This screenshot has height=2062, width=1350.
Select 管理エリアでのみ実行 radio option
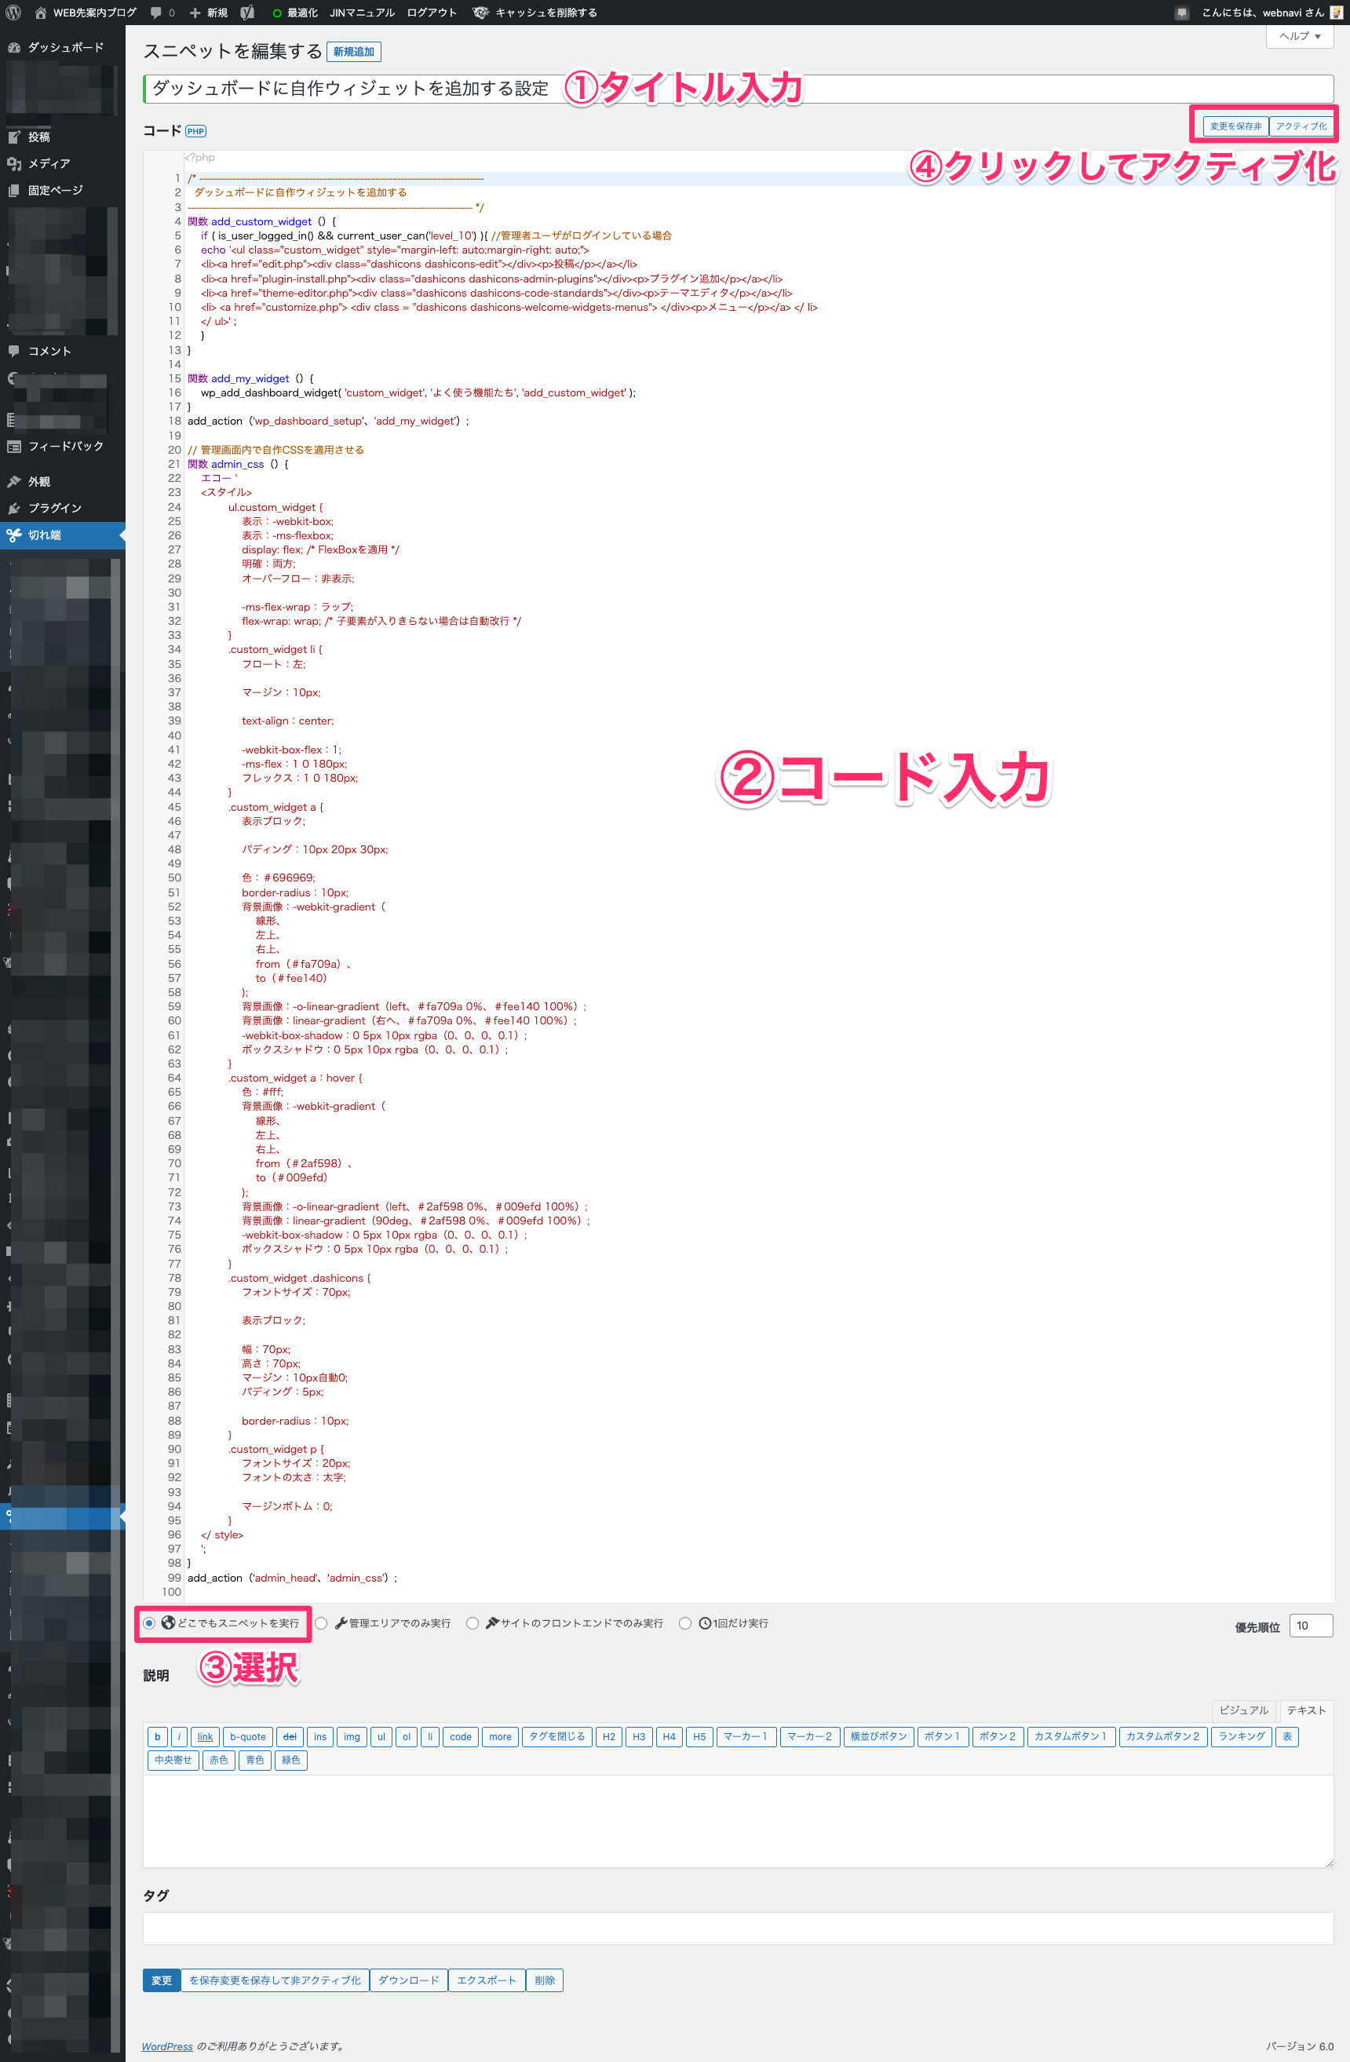pyautogui.click(x=322, y=1622)
